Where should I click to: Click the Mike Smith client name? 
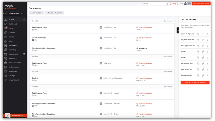pyautogui.click(x=108, y=63)
